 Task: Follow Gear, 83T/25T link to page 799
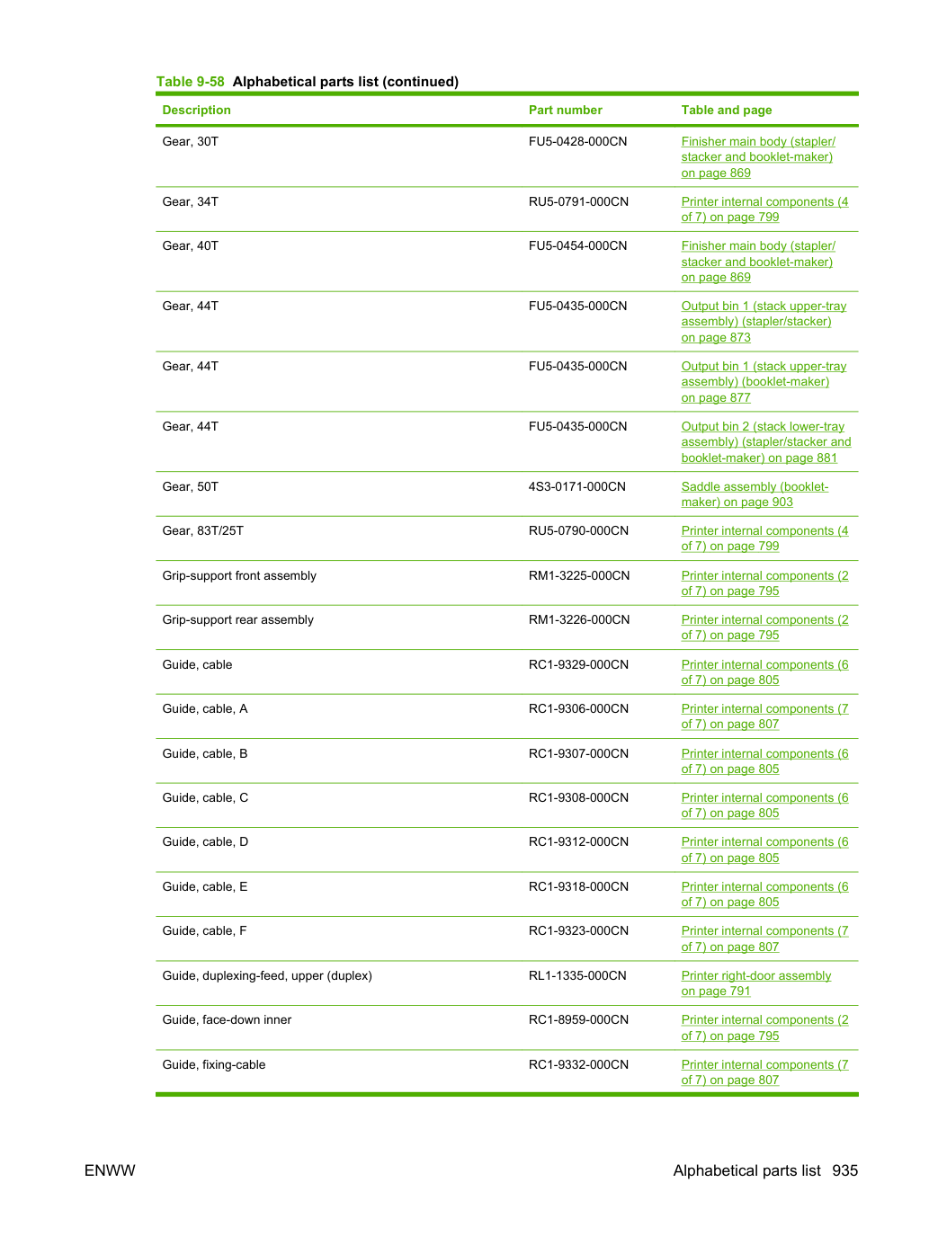pyautogui.click(x=764, y=538)
